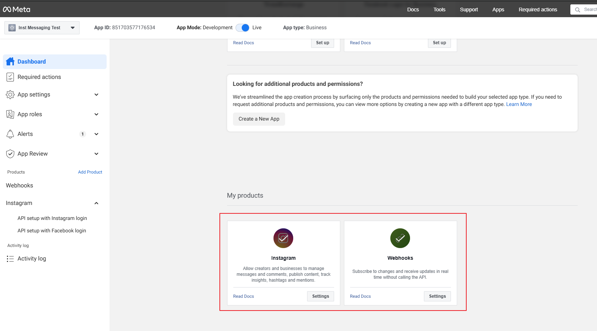The height and width of the screenshot is (331, 597).
Task: Click the Required actions checklist icon
Action: click(10, 77)
